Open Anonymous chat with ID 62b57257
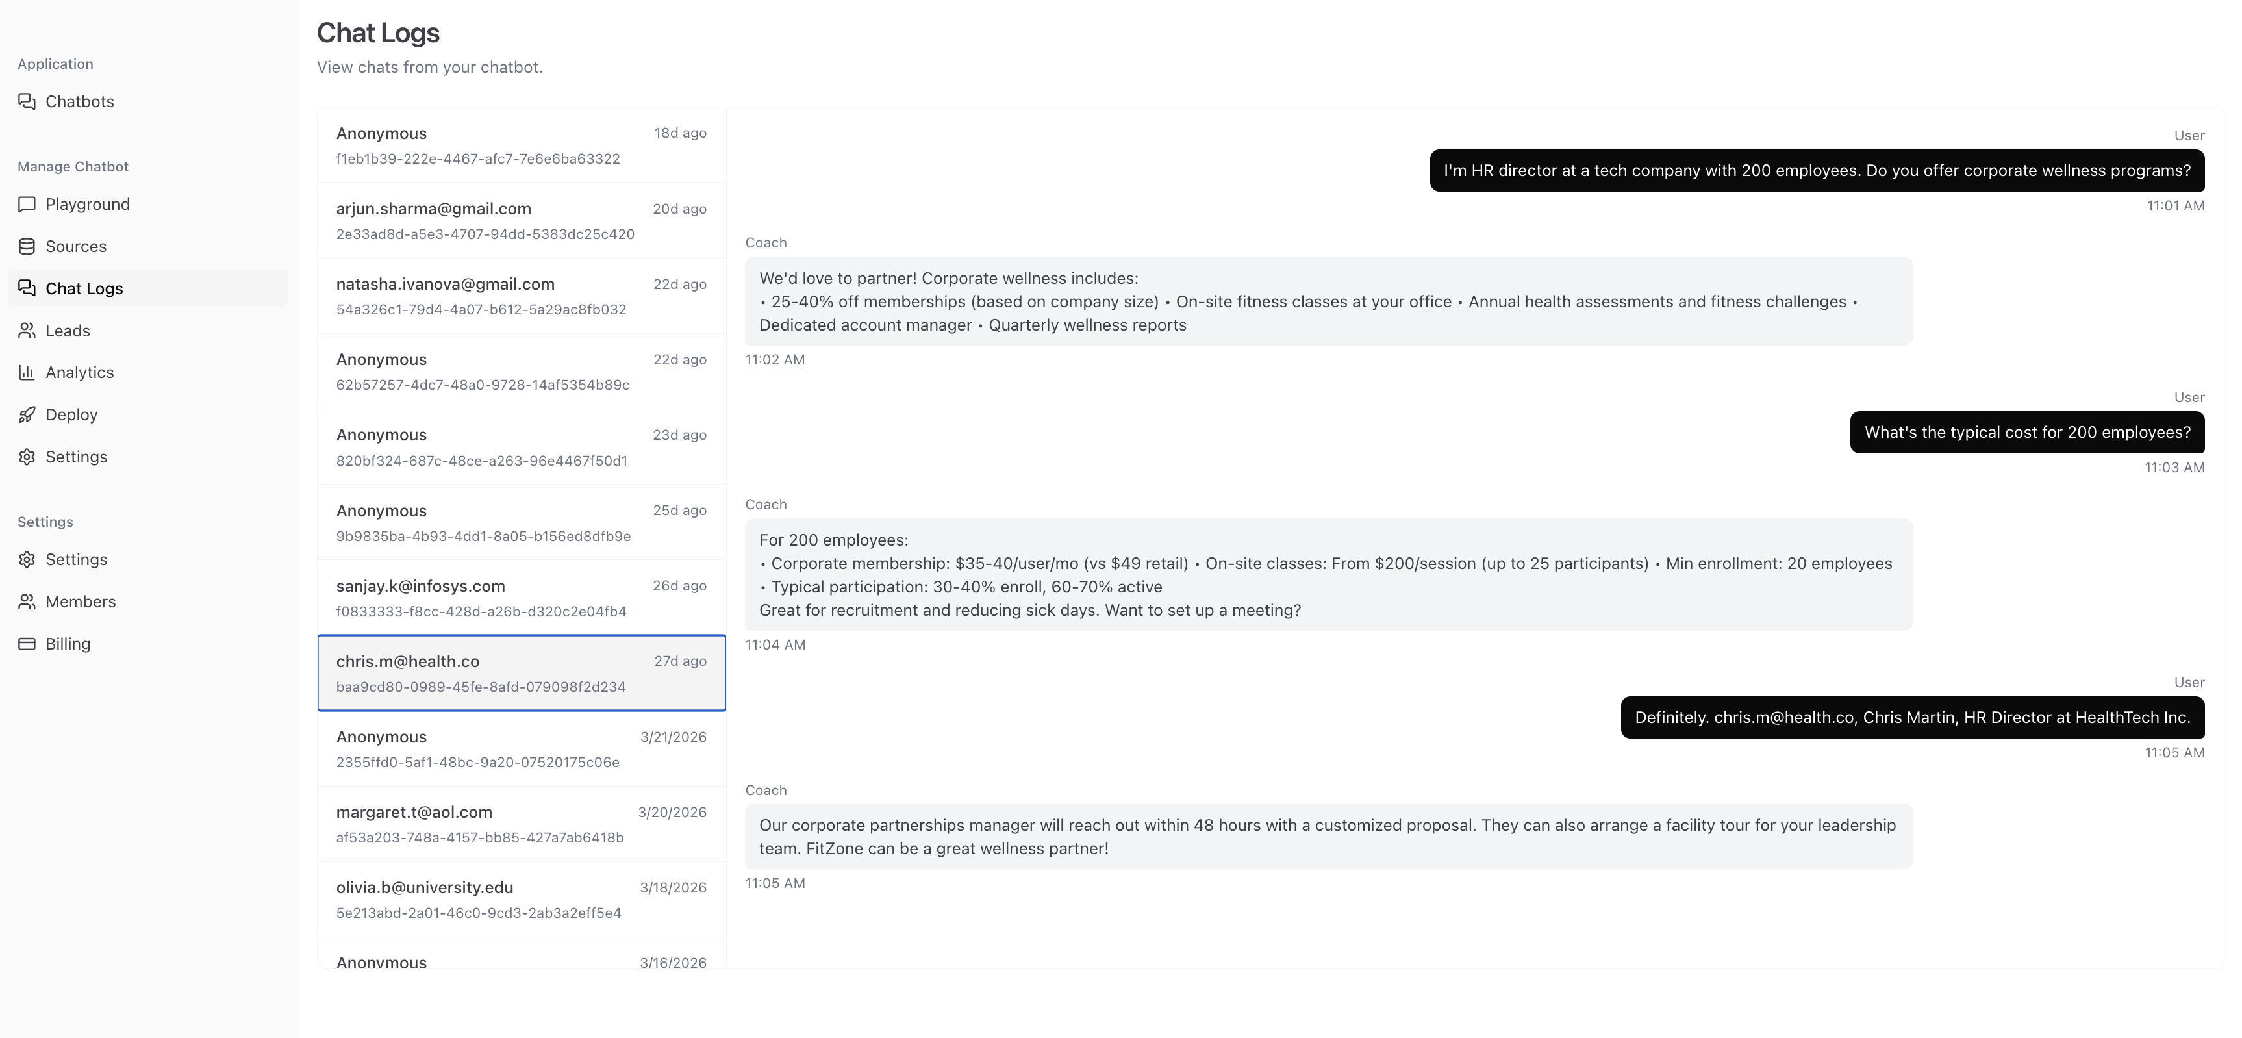2242x1038 pixels. (x=522, y=372)
